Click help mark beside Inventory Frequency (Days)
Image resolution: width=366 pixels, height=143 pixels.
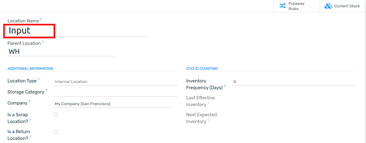coord(225,86)
